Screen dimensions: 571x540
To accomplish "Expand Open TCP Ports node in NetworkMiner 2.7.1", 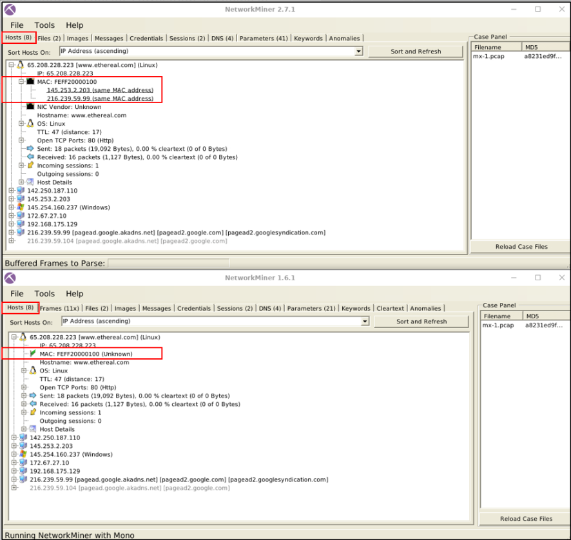I will (x=21, y=140).
